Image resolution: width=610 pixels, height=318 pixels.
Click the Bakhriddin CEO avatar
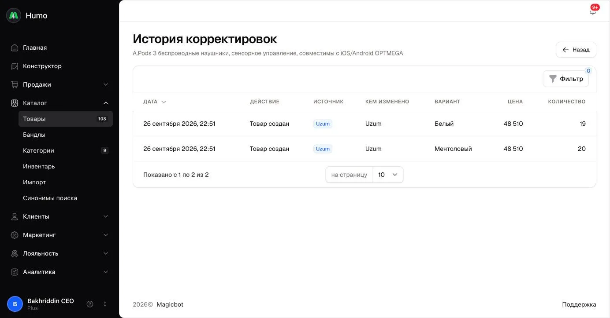pyautogui.click(x=15, y=304)
